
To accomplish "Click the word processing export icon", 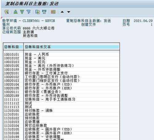I will pyautogui.click(x=44, y=12).
